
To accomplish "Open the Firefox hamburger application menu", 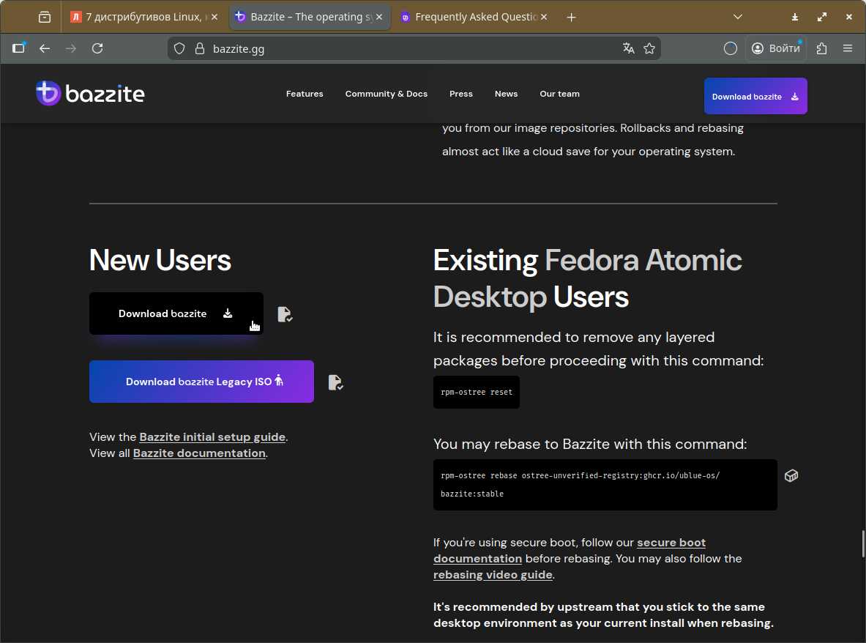I will [x=848, y=48].
